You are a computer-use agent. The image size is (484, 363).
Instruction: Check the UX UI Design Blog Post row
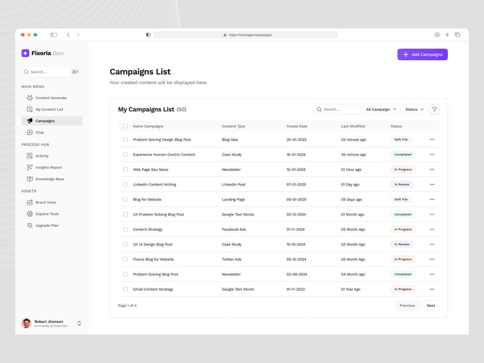[125, 244]
